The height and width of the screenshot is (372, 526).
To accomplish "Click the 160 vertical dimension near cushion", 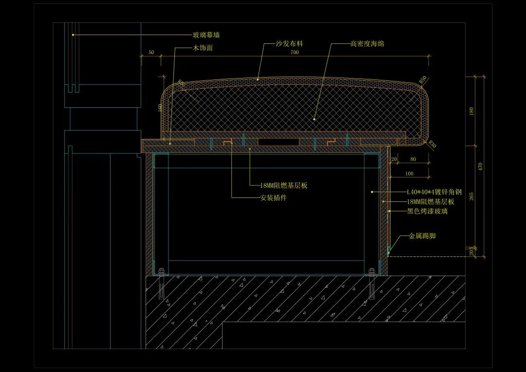I will pyautogui.click(x=160, y=107).
